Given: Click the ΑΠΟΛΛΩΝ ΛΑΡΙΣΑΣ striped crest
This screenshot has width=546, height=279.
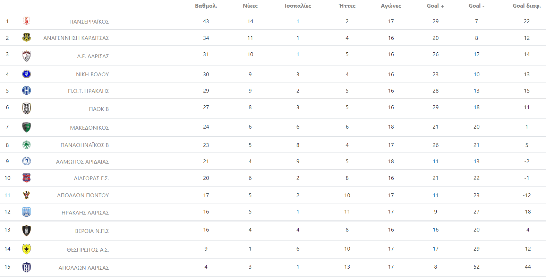Looking at the screenshot, I should (26, 267).
